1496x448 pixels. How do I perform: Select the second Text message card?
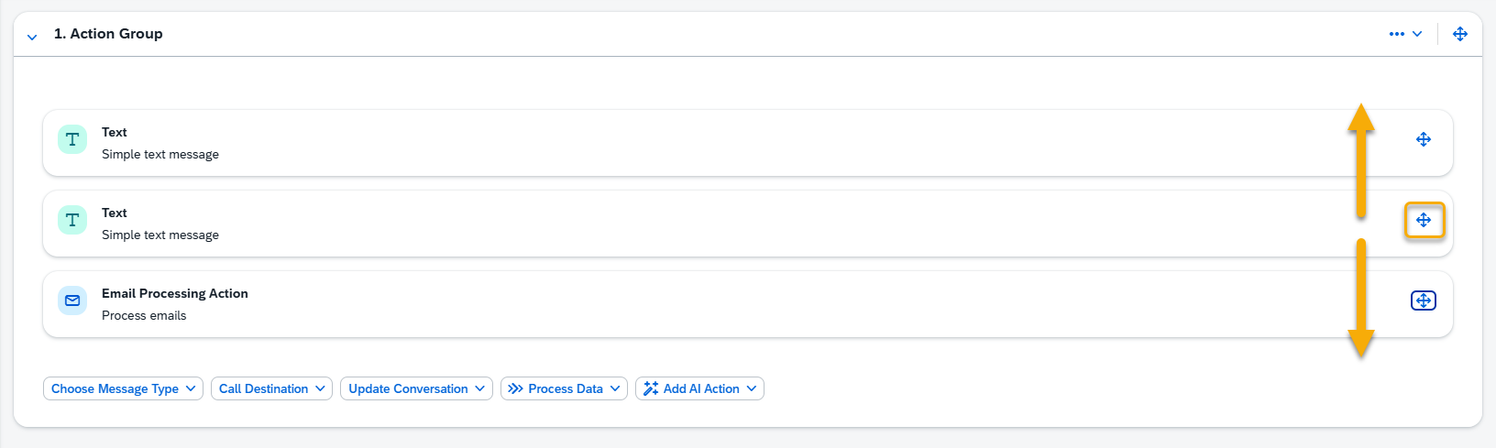click(748, 224)
